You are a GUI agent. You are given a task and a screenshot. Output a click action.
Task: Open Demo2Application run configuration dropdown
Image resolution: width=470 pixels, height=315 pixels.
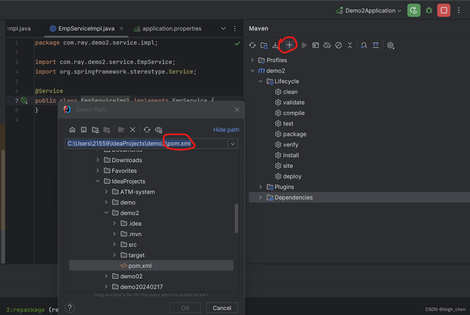pos(369,11)
